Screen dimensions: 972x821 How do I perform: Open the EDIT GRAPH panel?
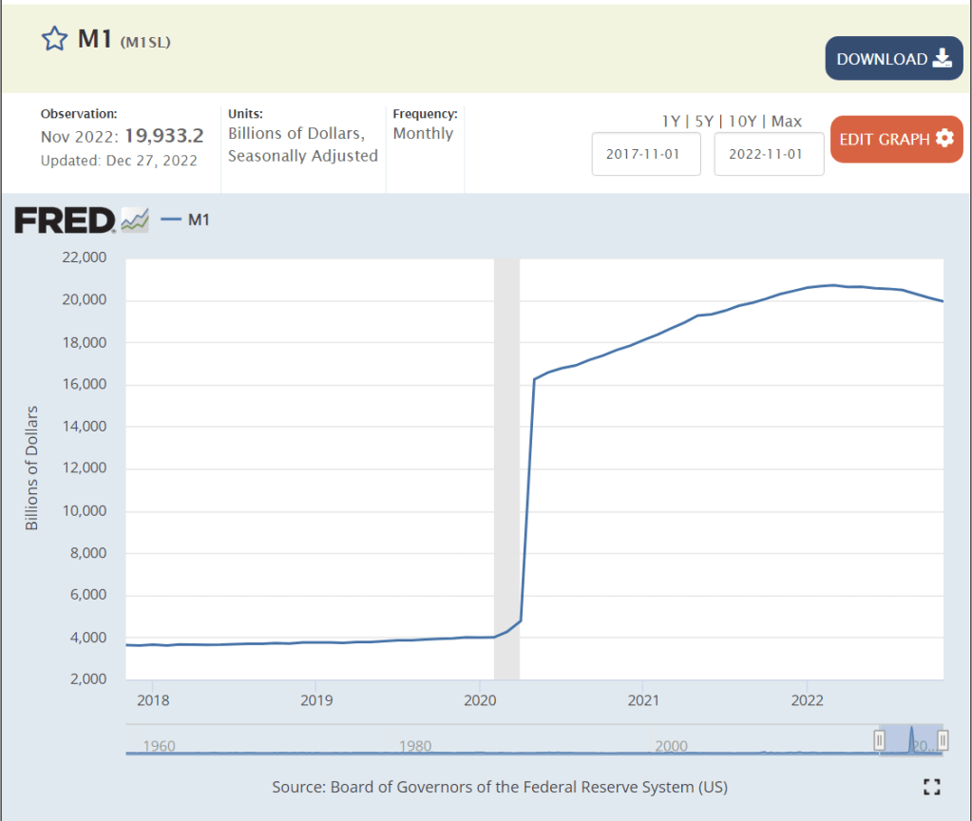pyautogui.click(x=885, y=139)
